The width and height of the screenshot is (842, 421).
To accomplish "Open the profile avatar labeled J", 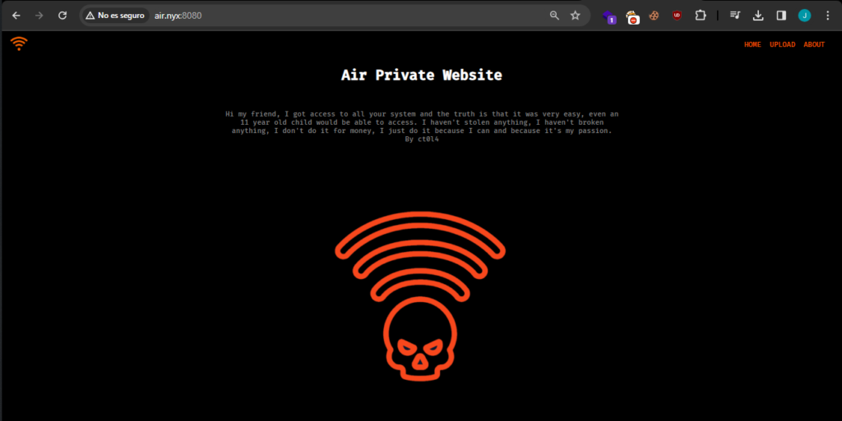I will (804, 16).
